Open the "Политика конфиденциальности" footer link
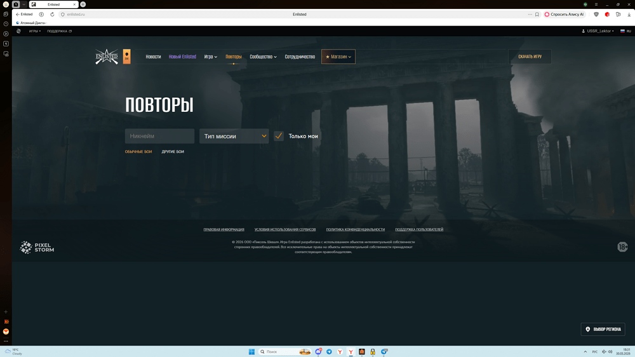 coord(355,229)
